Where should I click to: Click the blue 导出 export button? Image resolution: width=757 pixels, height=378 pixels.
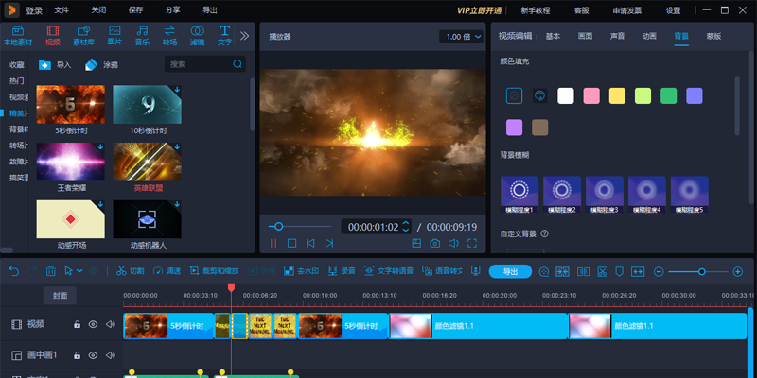(x=510, y=271)
